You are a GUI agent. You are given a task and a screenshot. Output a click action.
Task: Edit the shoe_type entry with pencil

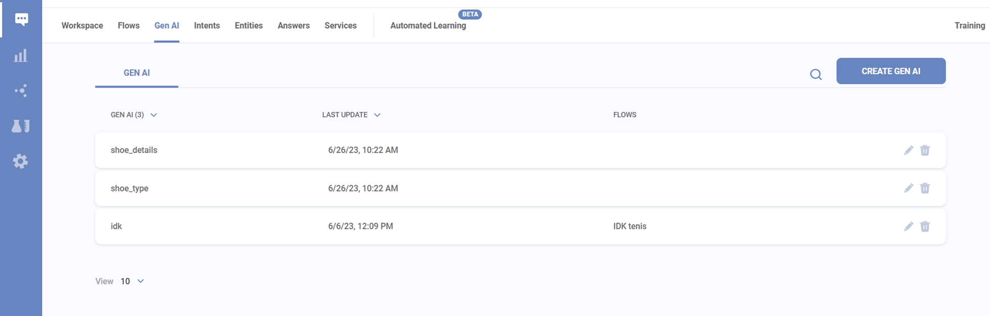[x=908, y=188]
